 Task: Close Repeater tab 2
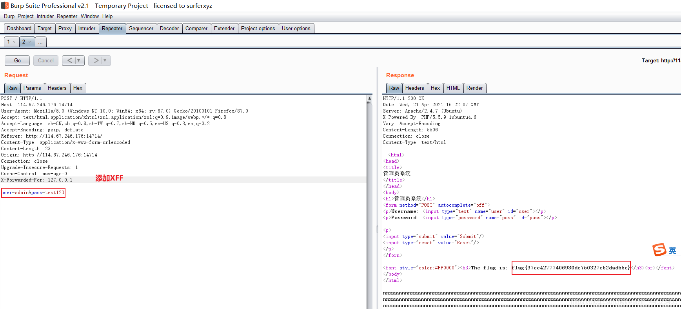click(x=30, y=42)
